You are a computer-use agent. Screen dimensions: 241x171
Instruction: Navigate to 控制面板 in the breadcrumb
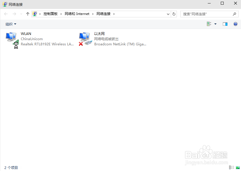50,14
